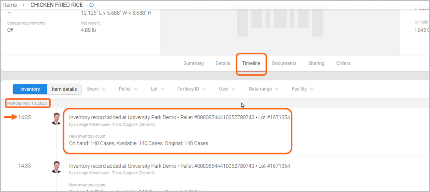Switch to the Details tab
This screenshot has height=192, width=430.
tap(223, 63)
